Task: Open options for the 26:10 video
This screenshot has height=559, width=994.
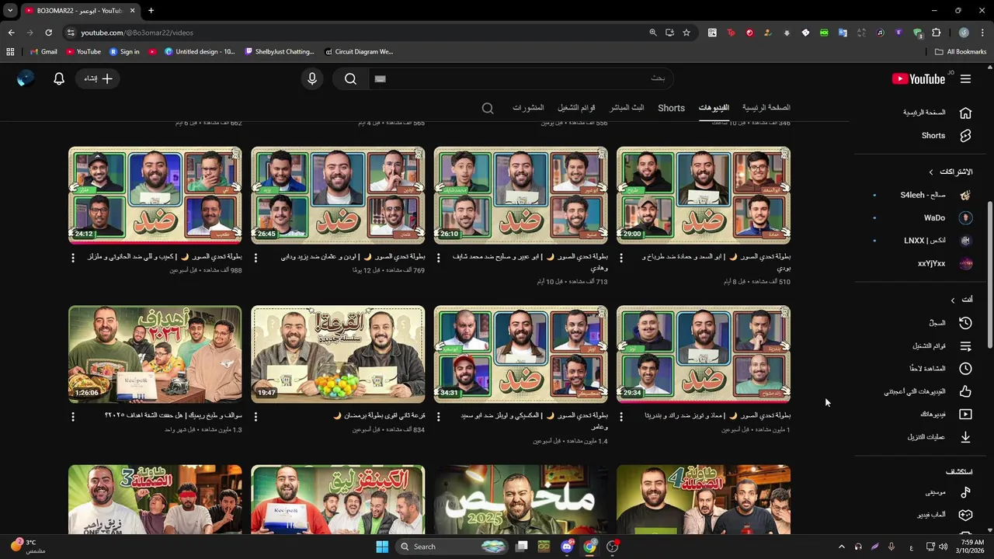Action: point(439,257)
